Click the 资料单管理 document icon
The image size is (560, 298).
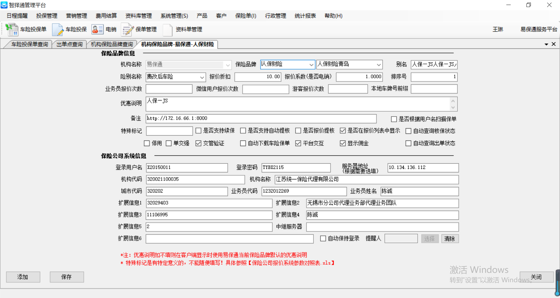(x=168, y=30)
